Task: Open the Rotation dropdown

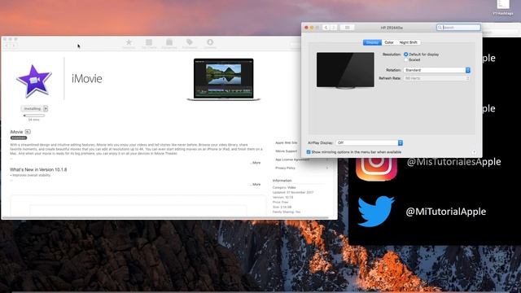Action: coord(437,70)
